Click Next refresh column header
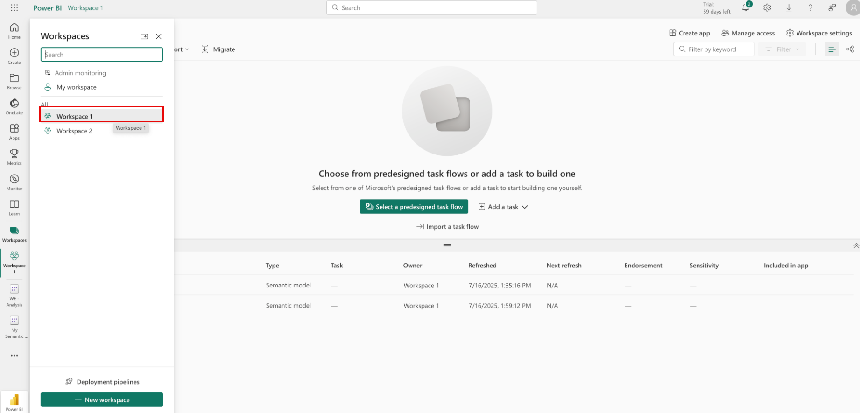The image size is (860, 413). coord(564,266)
